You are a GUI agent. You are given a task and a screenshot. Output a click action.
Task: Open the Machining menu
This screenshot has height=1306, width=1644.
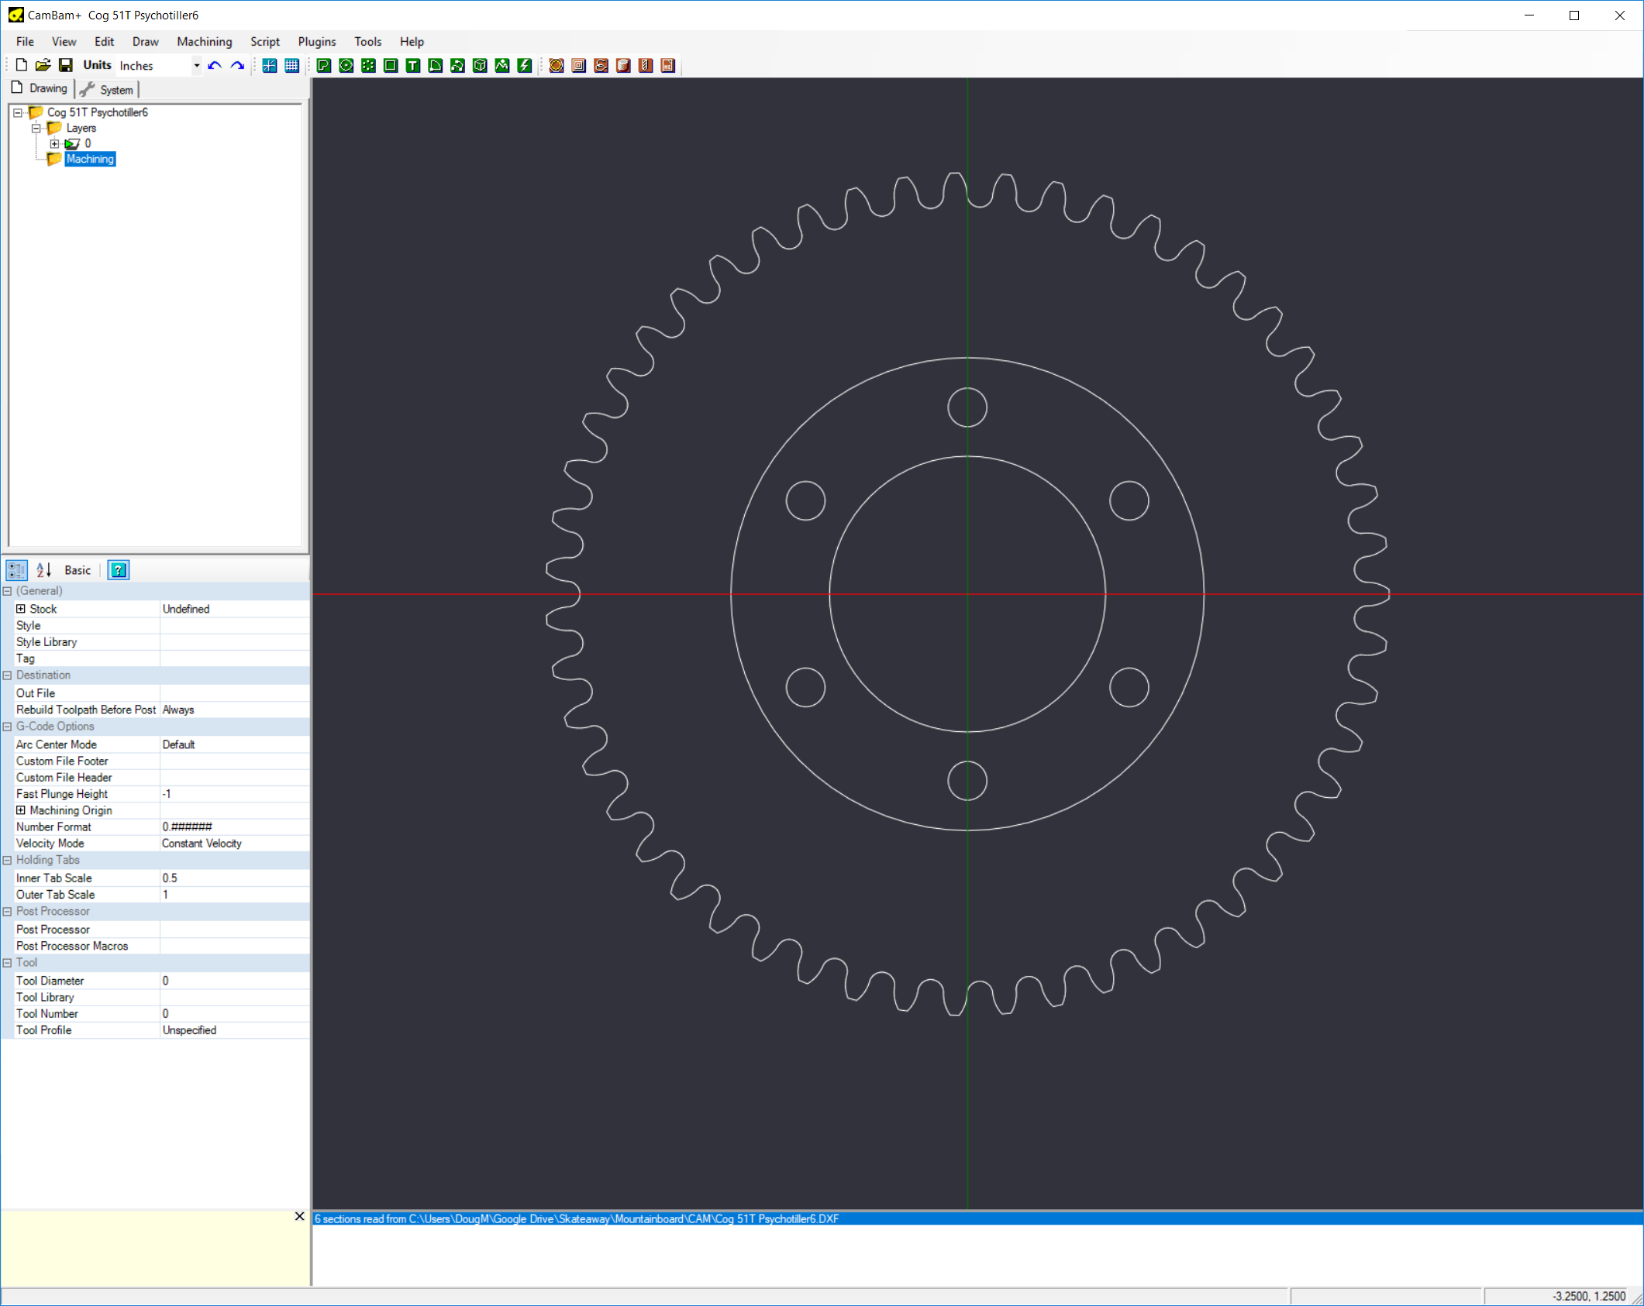(204, 42)
